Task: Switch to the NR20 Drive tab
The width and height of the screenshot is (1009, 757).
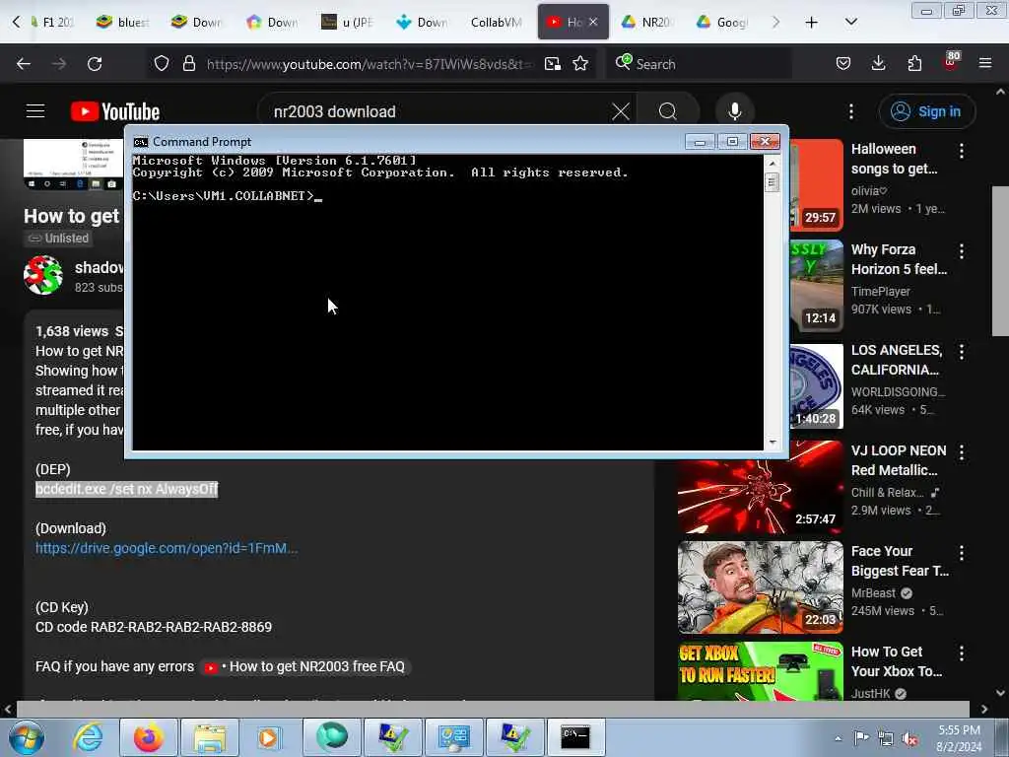Action: coord(646,23)
